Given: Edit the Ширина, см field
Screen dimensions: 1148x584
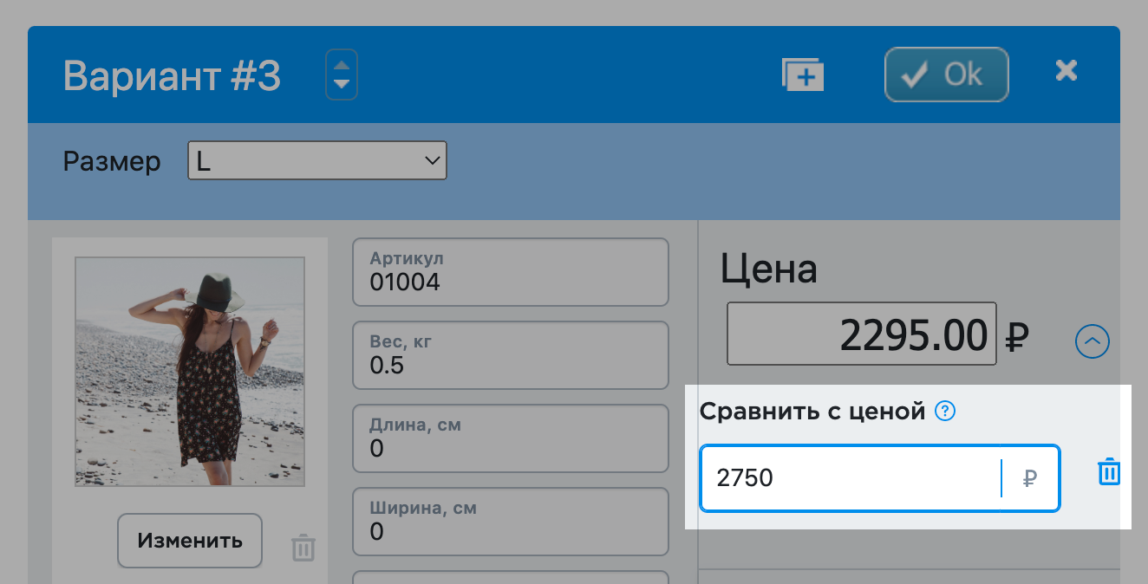Looking at the screenshot, I should click(511, 522).
